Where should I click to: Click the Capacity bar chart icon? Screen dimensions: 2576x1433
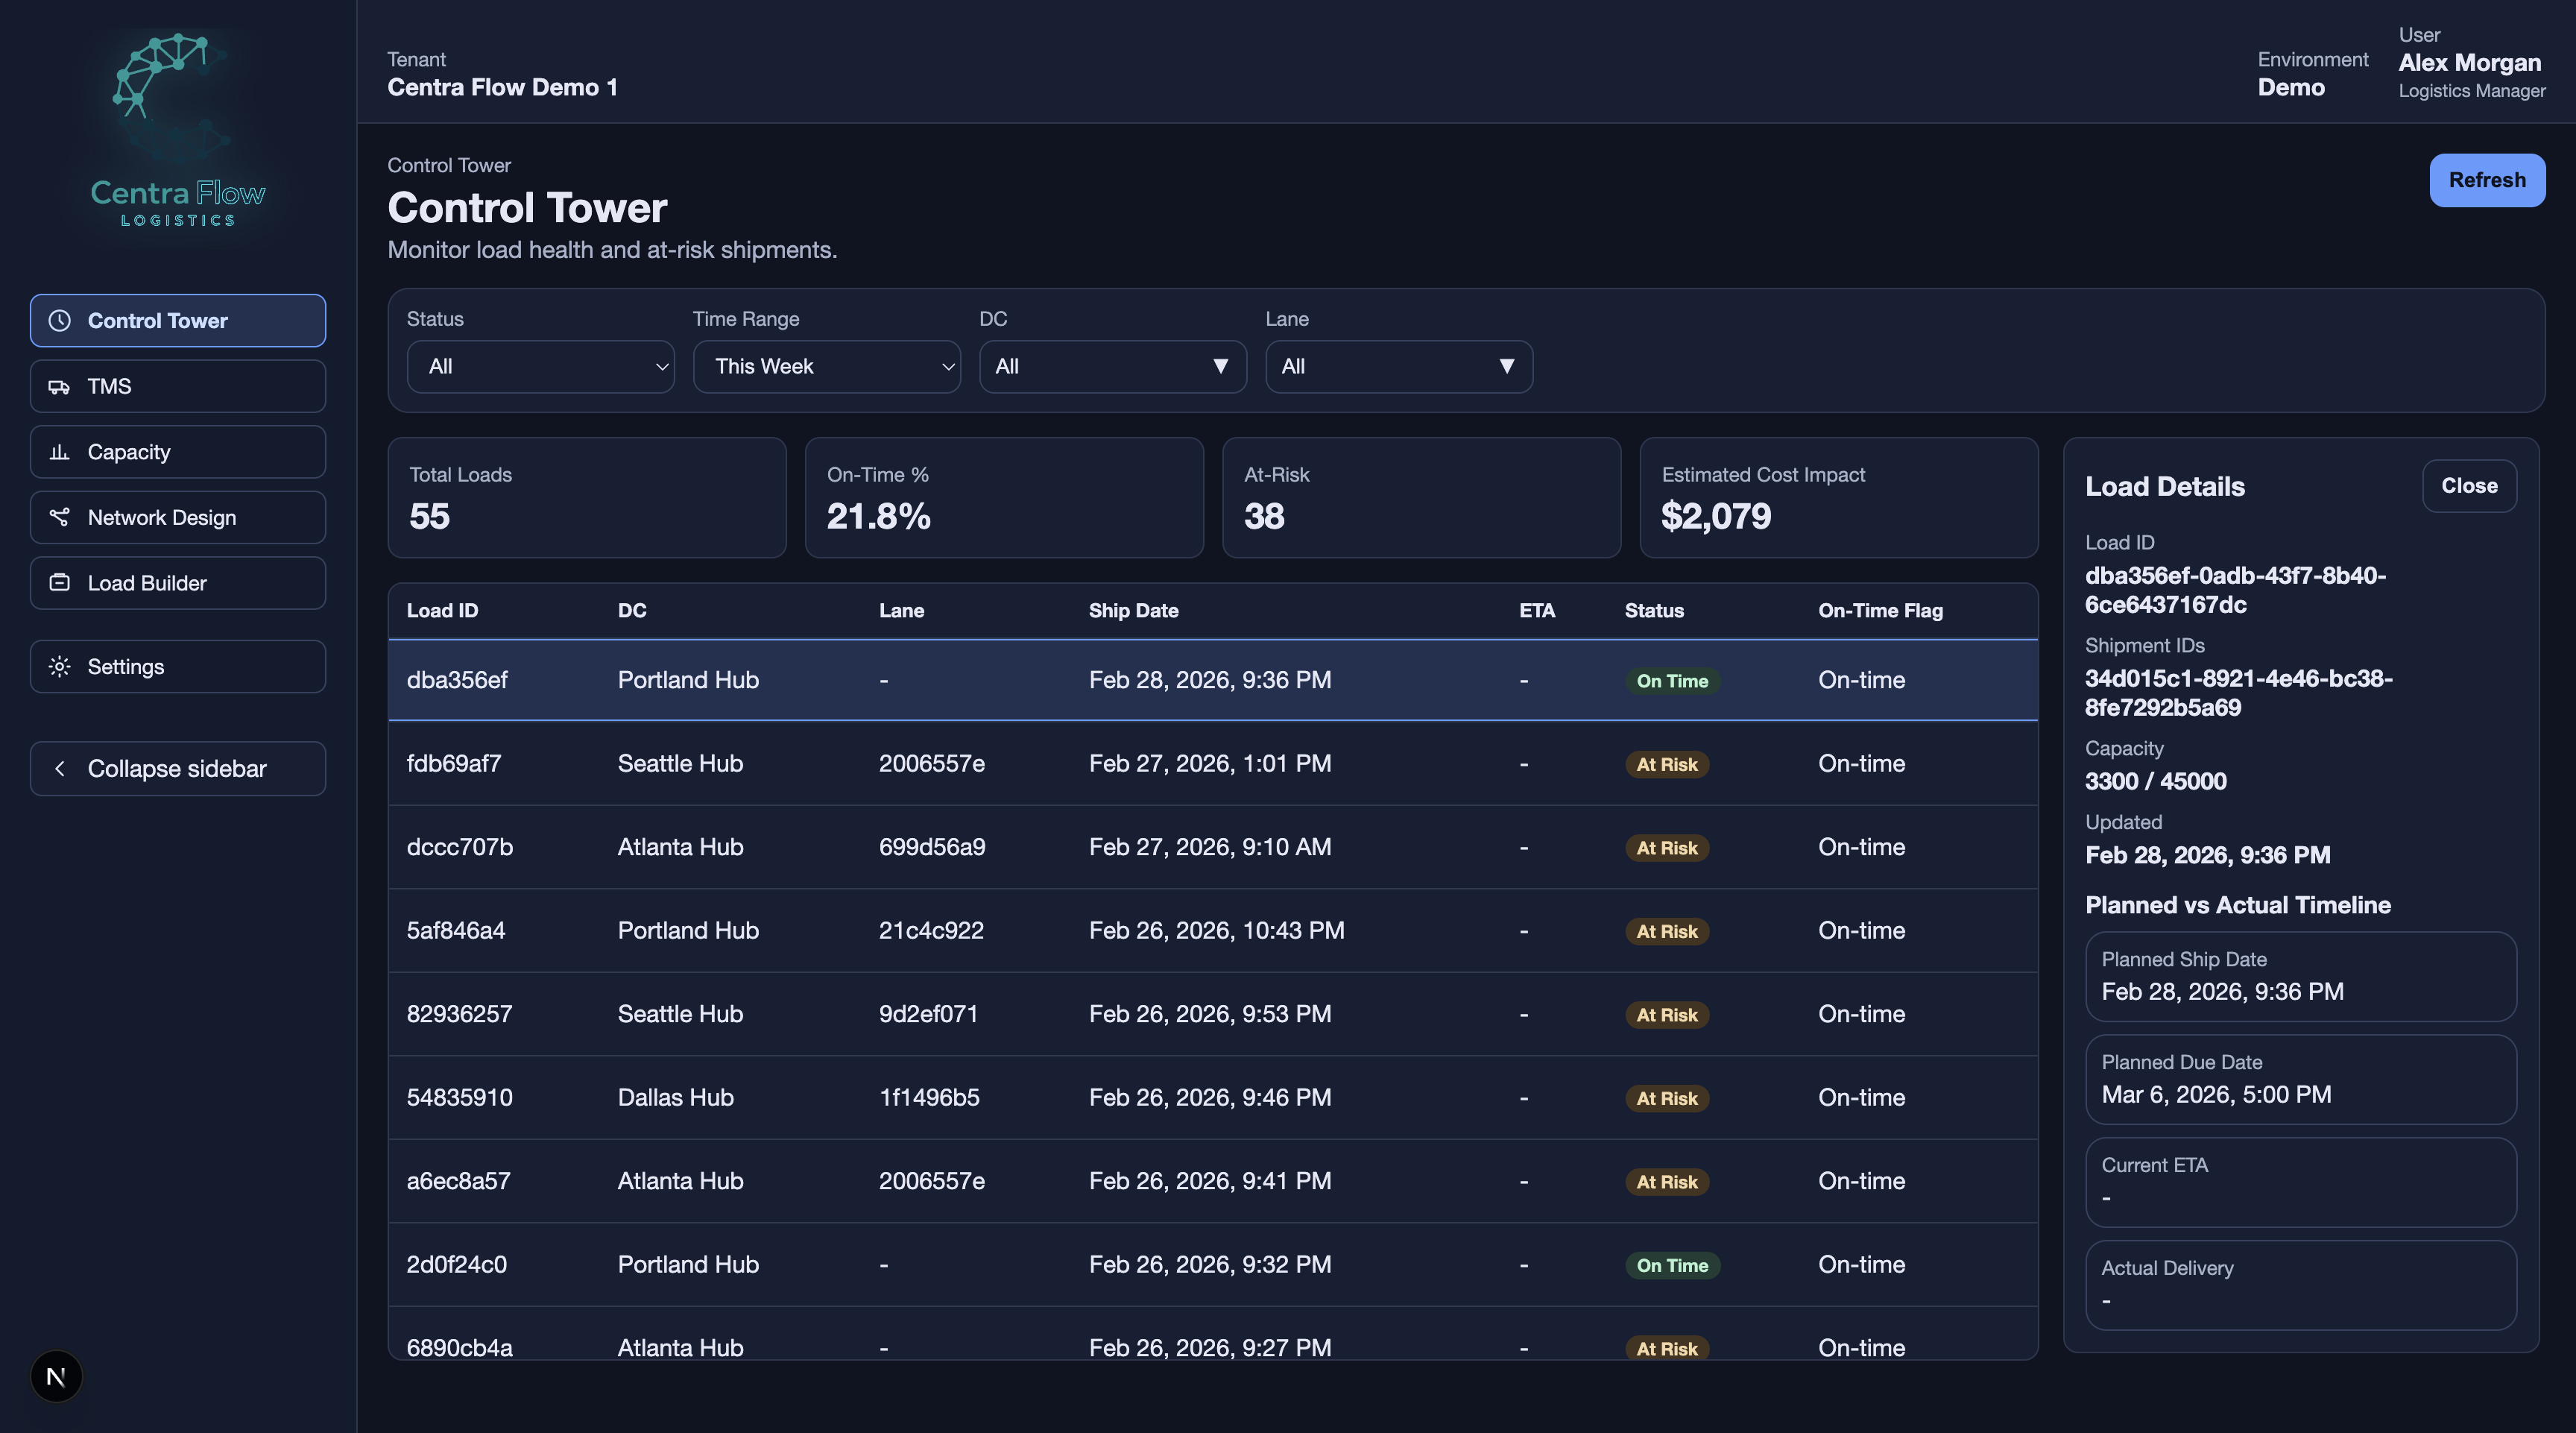[x=60, y=452]
